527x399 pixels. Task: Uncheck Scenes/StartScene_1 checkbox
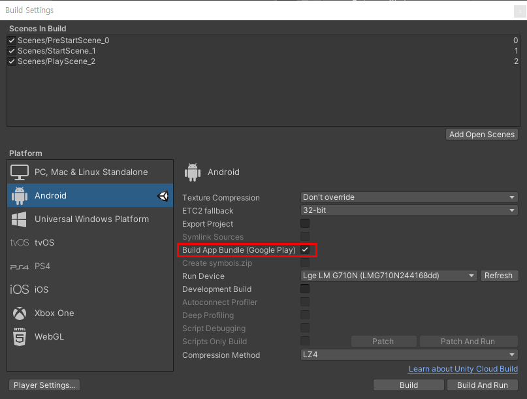(12, 51)
